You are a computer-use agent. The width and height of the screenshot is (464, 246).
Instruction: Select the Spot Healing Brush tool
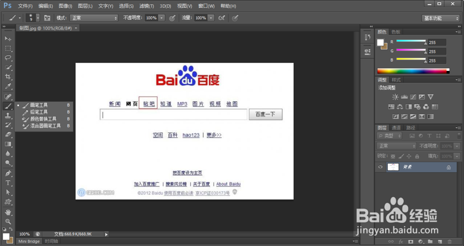click(8, 97)
